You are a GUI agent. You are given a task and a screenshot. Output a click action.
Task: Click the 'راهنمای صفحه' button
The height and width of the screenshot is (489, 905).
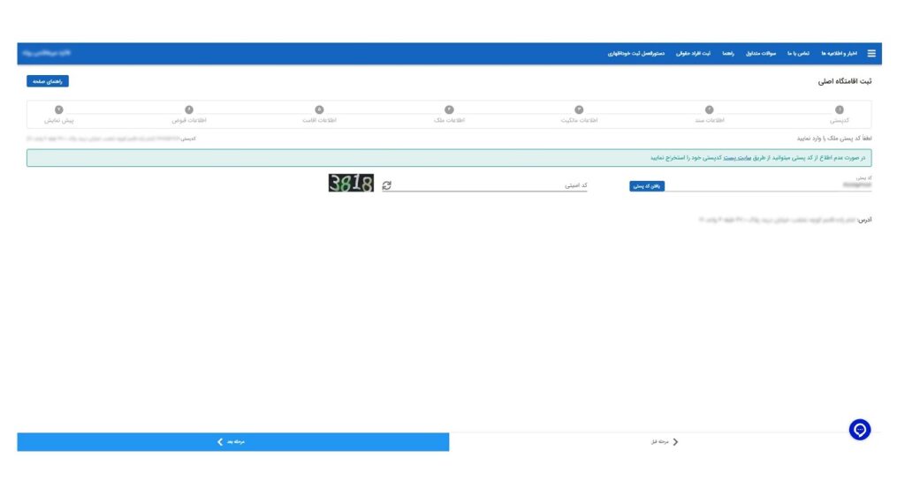point(47,81)
